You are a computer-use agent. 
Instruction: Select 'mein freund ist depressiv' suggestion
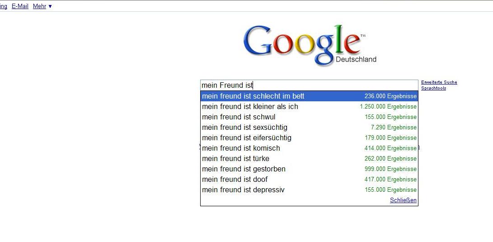(243, 190)
